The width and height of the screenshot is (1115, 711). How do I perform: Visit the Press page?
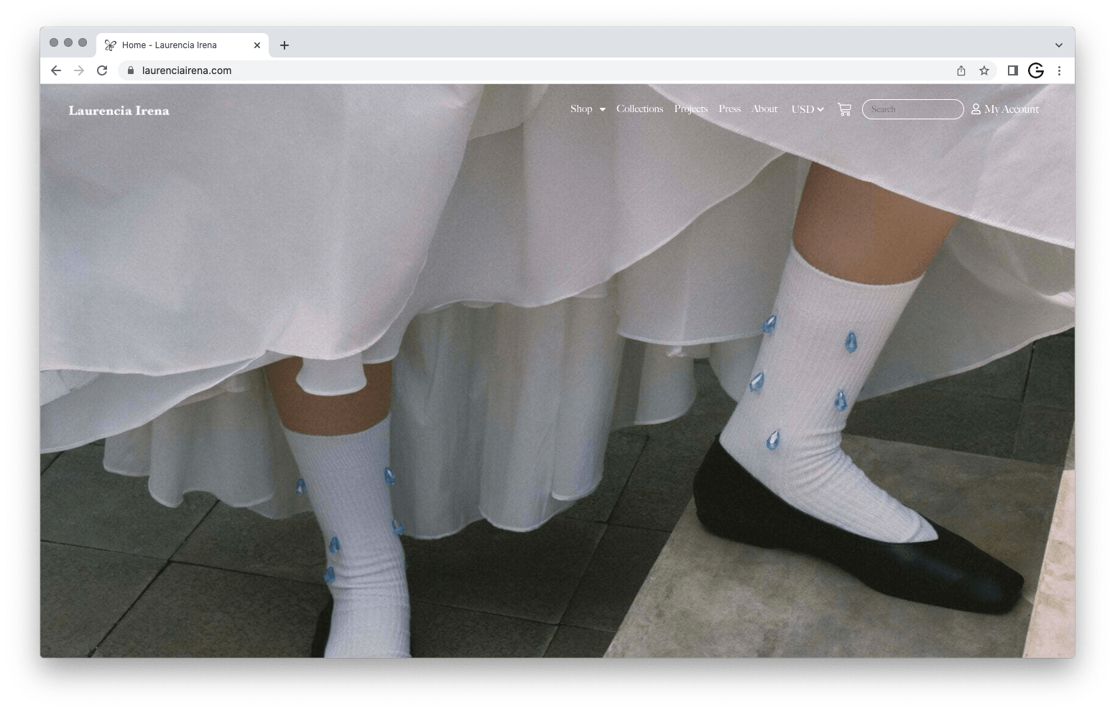pyautogui.click(x=729, y=109)
